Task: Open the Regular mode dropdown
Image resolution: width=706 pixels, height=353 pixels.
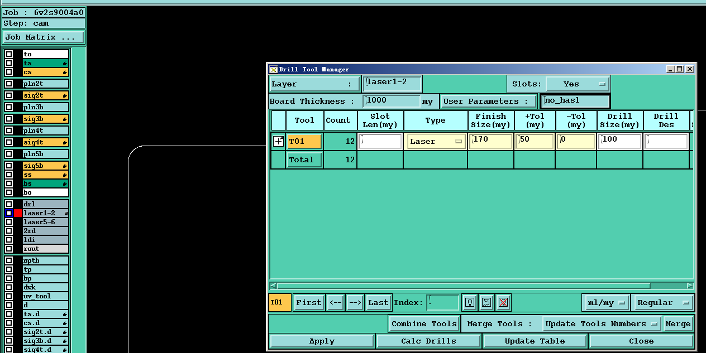Action: click(x=662, y=303)
